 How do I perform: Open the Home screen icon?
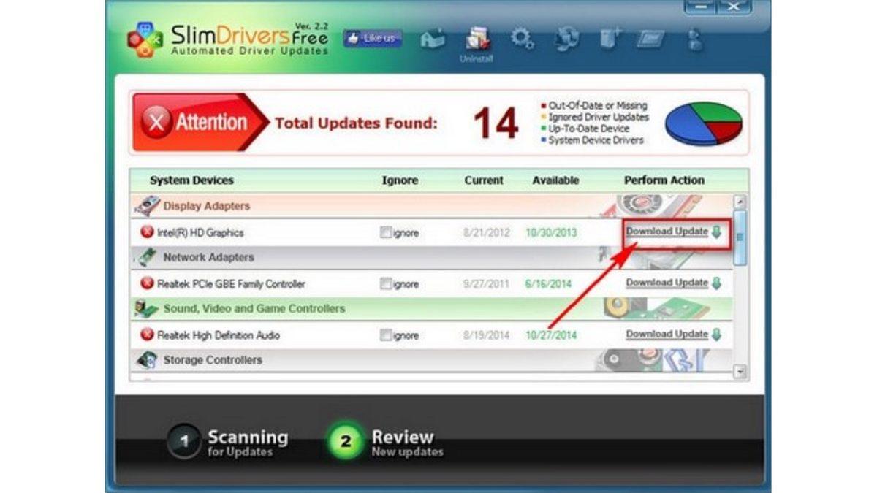pyautogui.click(x=433, y=40)
